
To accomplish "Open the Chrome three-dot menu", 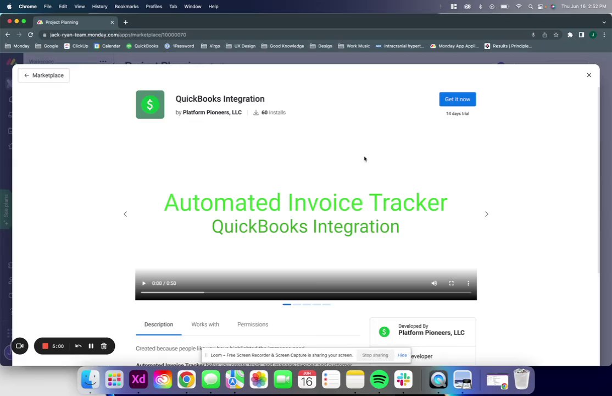I will pyautogui.click(x=604, y=35).
